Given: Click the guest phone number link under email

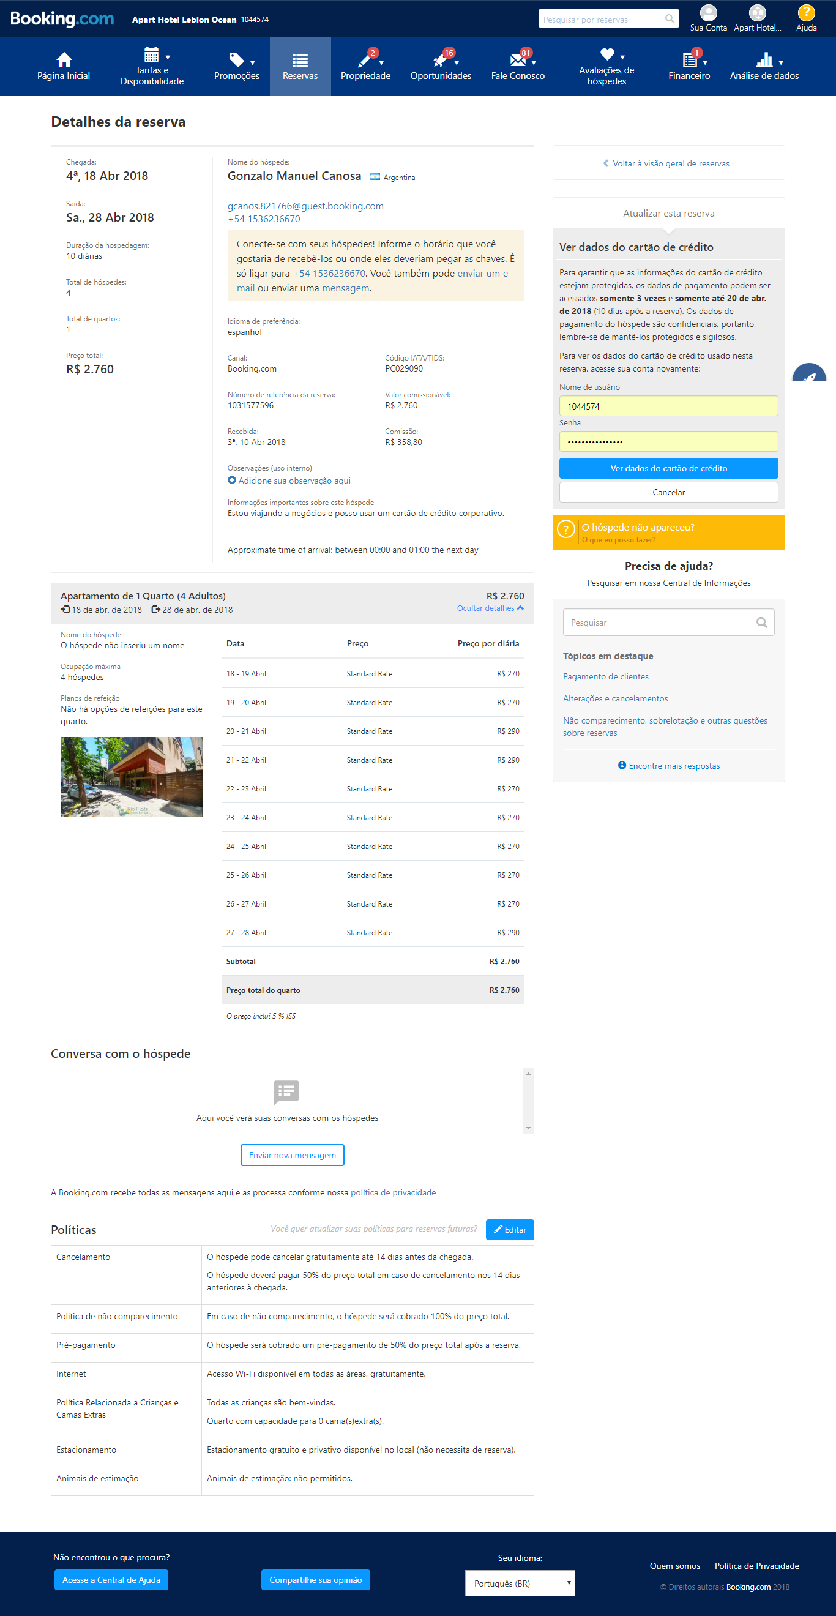Looking at the screenshot, I should pos(264,219).
